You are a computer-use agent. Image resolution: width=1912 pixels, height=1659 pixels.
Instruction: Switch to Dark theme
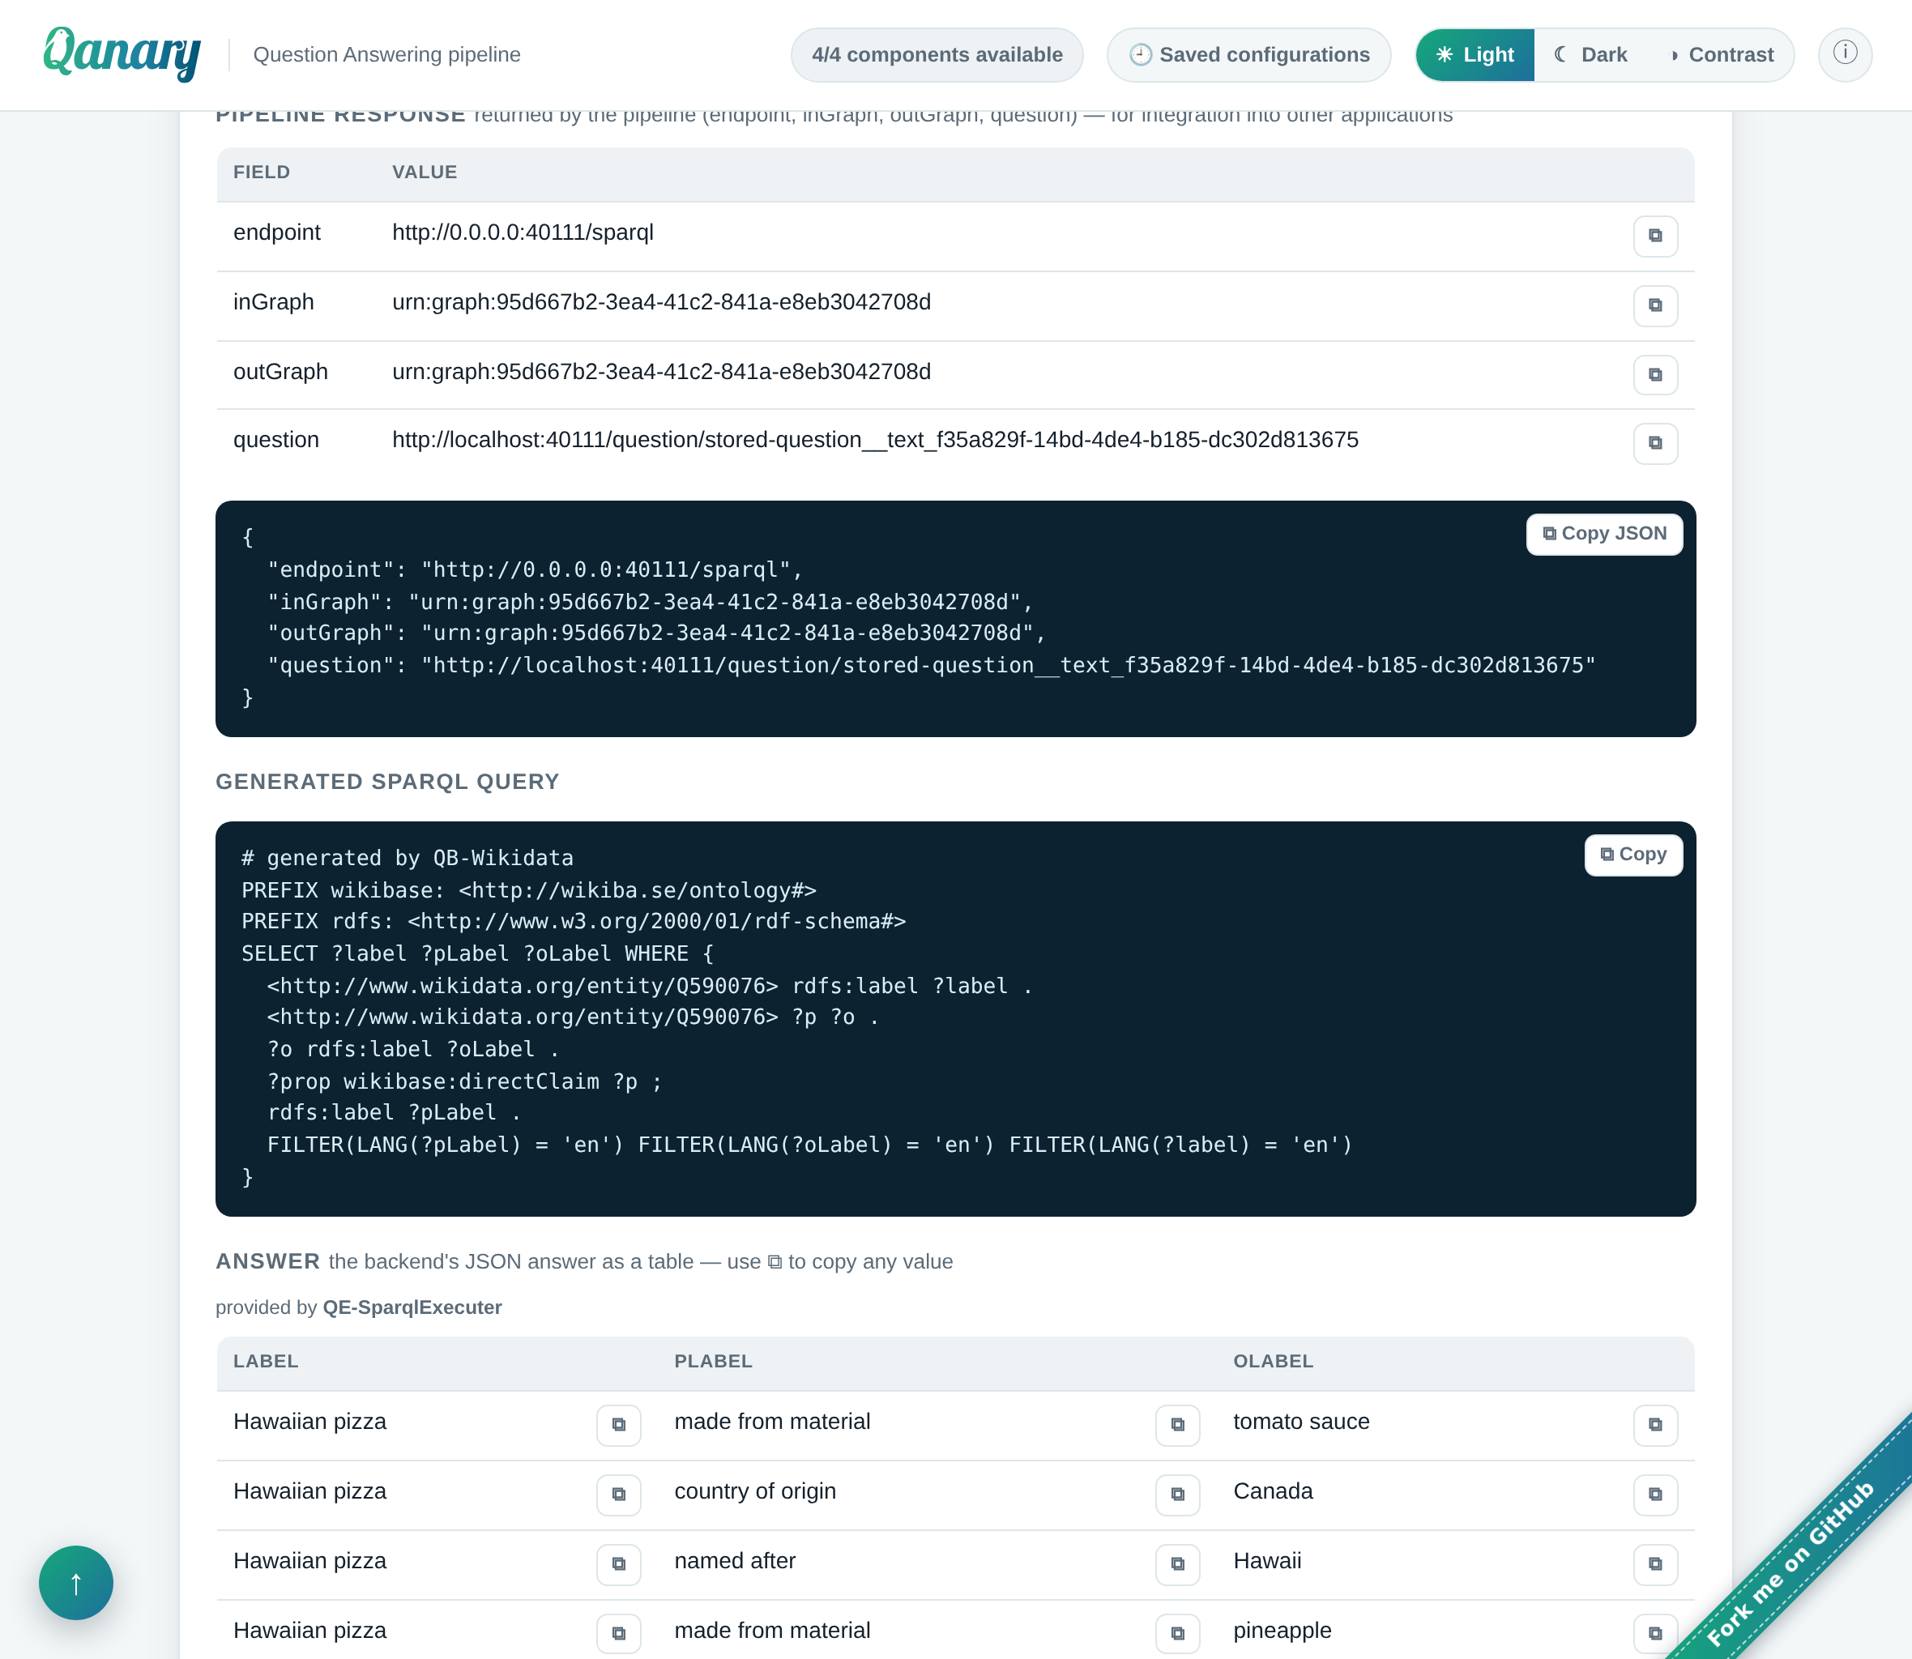point(1592,54)
